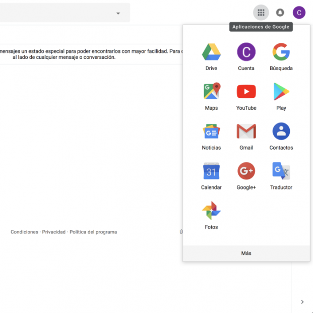
Task: Expand the side panel chevron arrow
Action: (302, 302)
